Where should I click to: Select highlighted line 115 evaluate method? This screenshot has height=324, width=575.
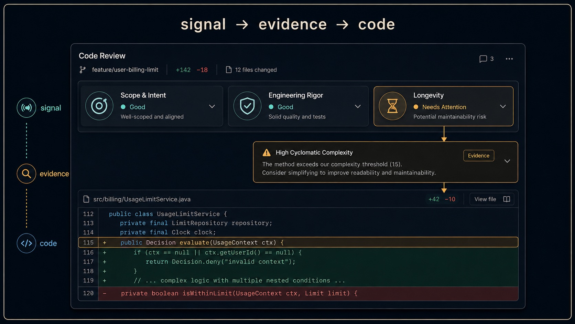[298, 242]
